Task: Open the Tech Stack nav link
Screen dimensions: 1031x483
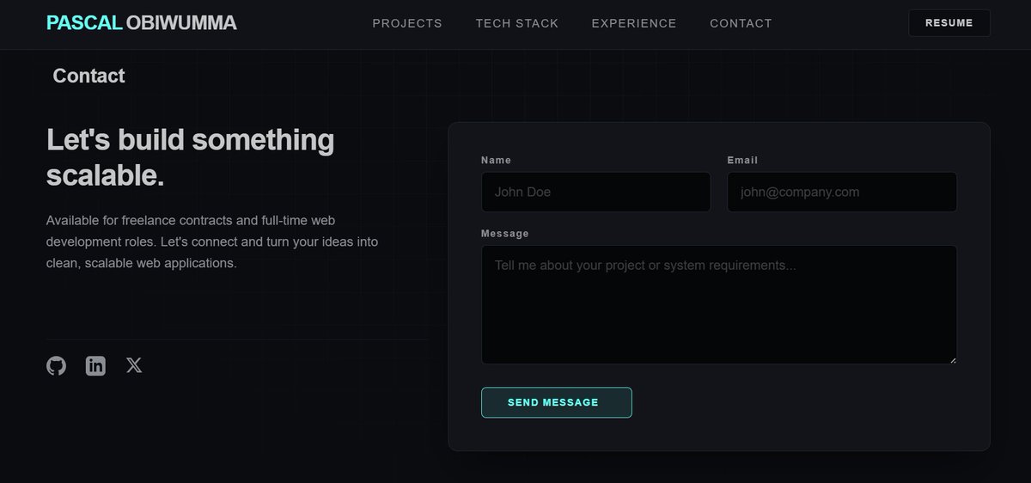Action: pos(517,23)
